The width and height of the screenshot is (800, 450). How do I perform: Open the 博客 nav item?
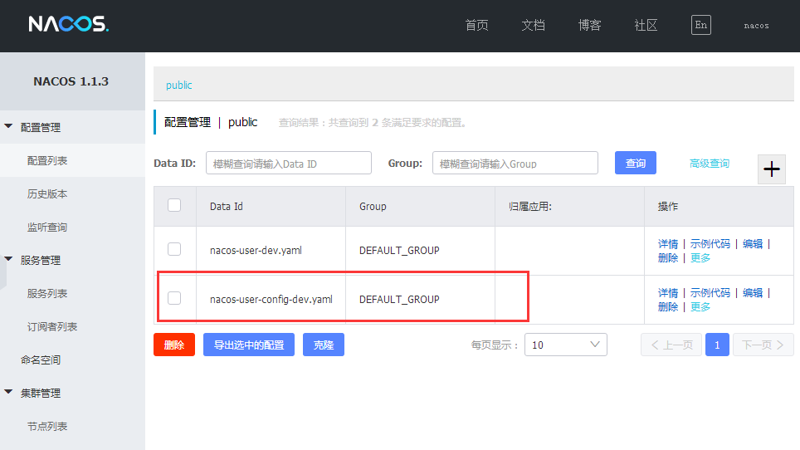tap(589, 25)
